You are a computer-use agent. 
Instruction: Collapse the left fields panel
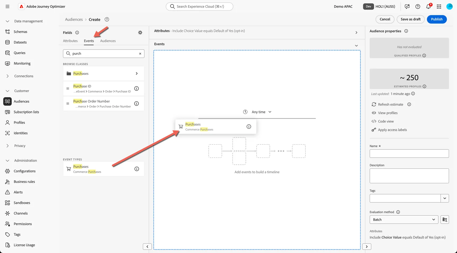147,246
